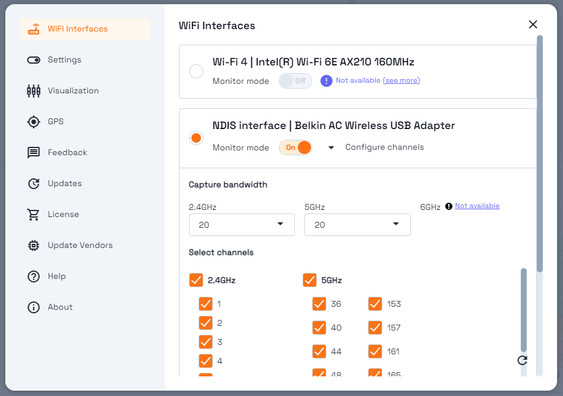
Task: Click the WiFi Interfaces router icon
Action: [34, 29]
